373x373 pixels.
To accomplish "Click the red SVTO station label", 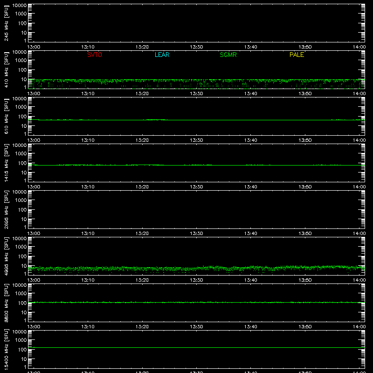I will [x=95, y=55].
